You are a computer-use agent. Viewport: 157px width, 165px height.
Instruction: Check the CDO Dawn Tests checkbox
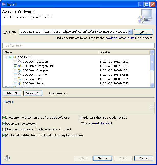15,83
